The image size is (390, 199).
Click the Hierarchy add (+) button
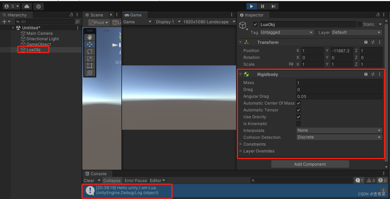6,22
